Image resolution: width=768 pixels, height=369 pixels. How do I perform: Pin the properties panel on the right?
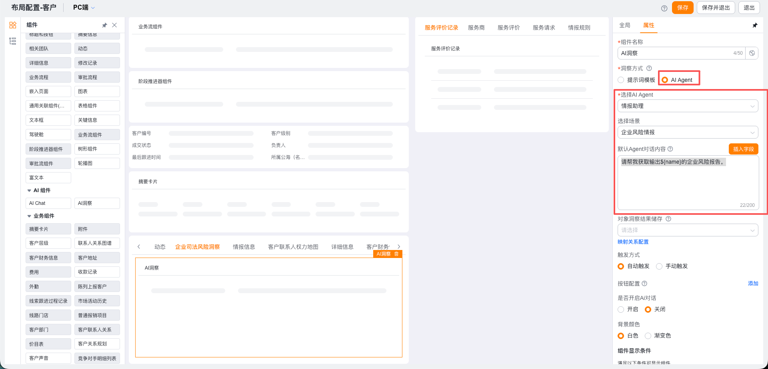pyautogui.click(x=755, y=25)
